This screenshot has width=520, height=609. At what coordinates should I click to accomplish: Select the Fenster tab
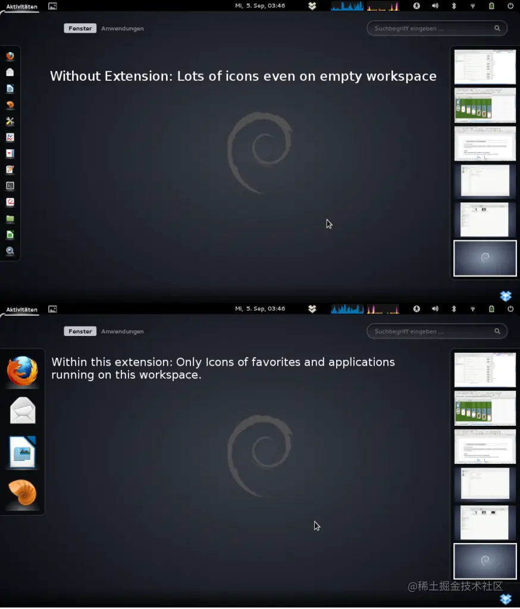pyautogui.click(x=80, y=28)
